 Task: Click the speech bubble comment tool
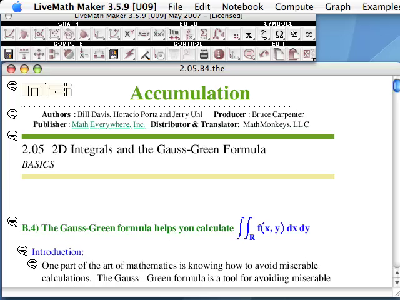[x=249, y=54]
